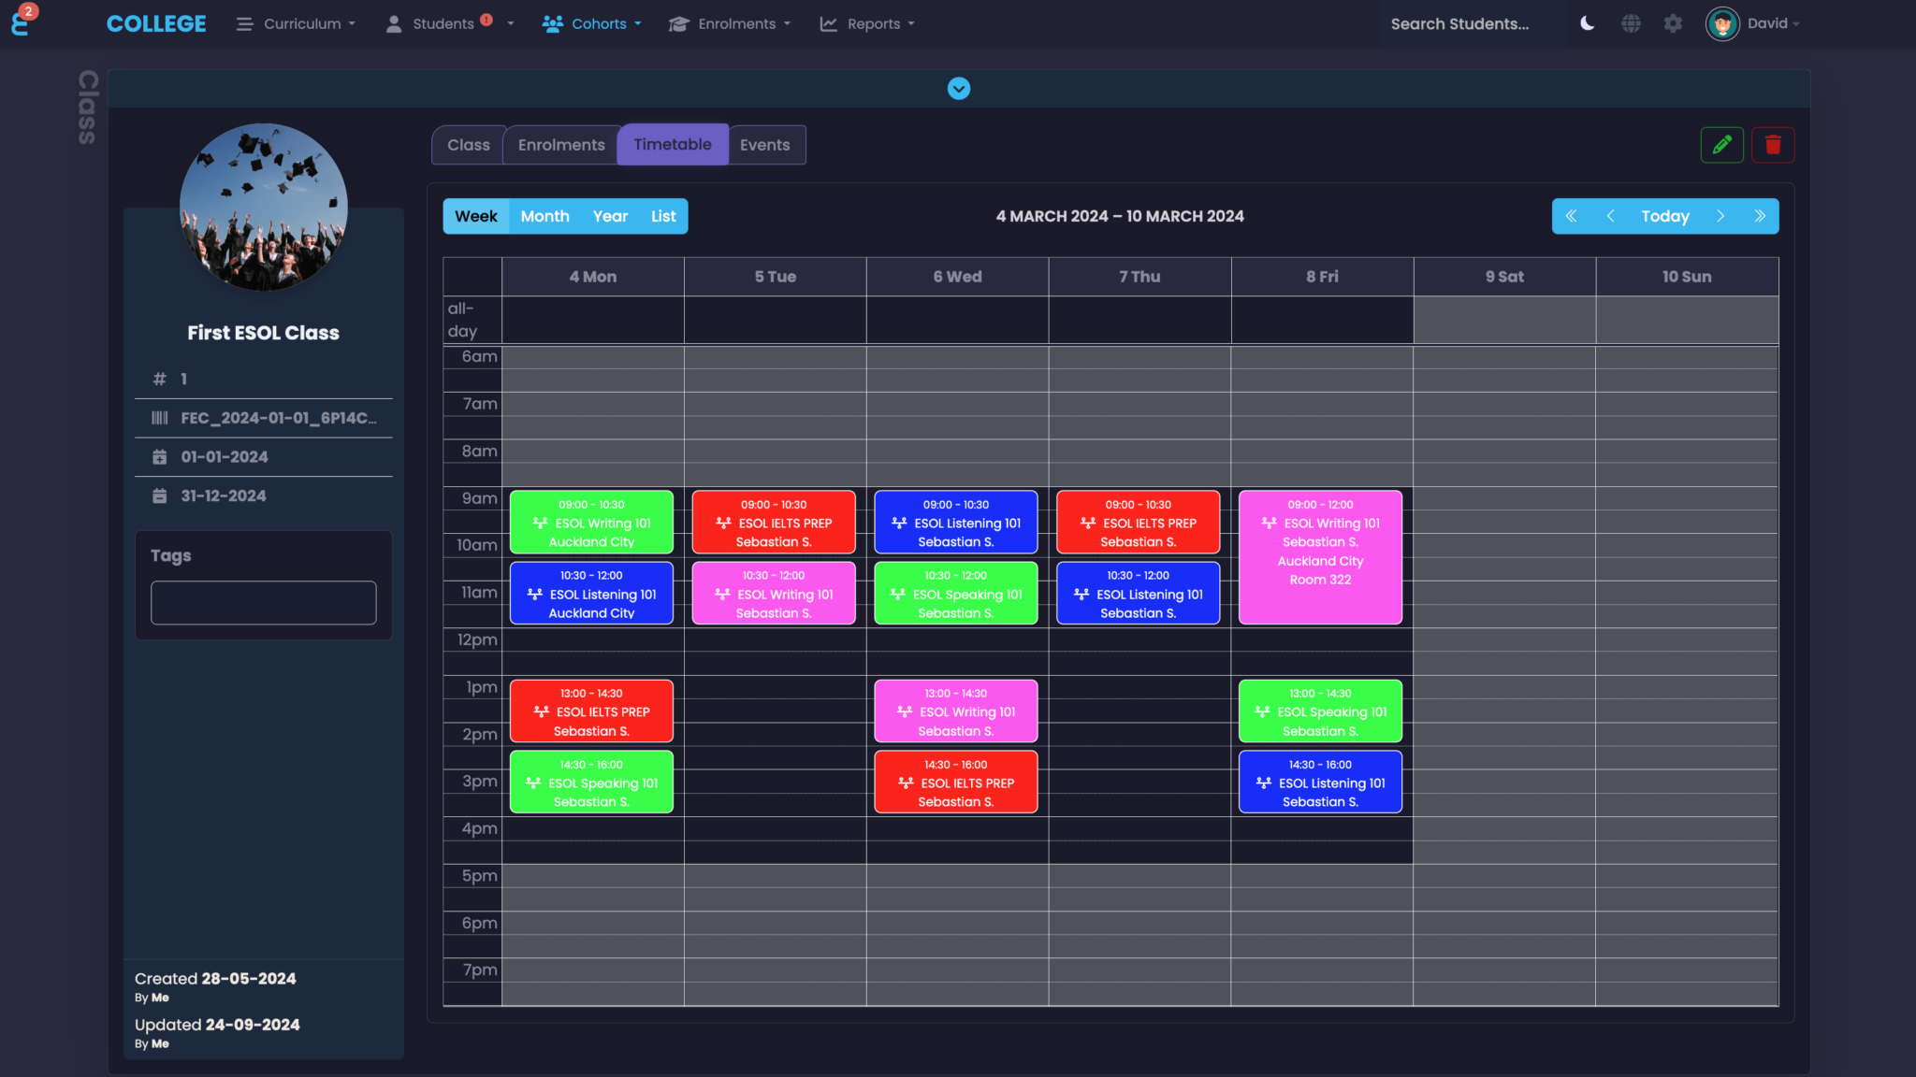Select the List view option

pyautogui.click(x=662, y=216)
